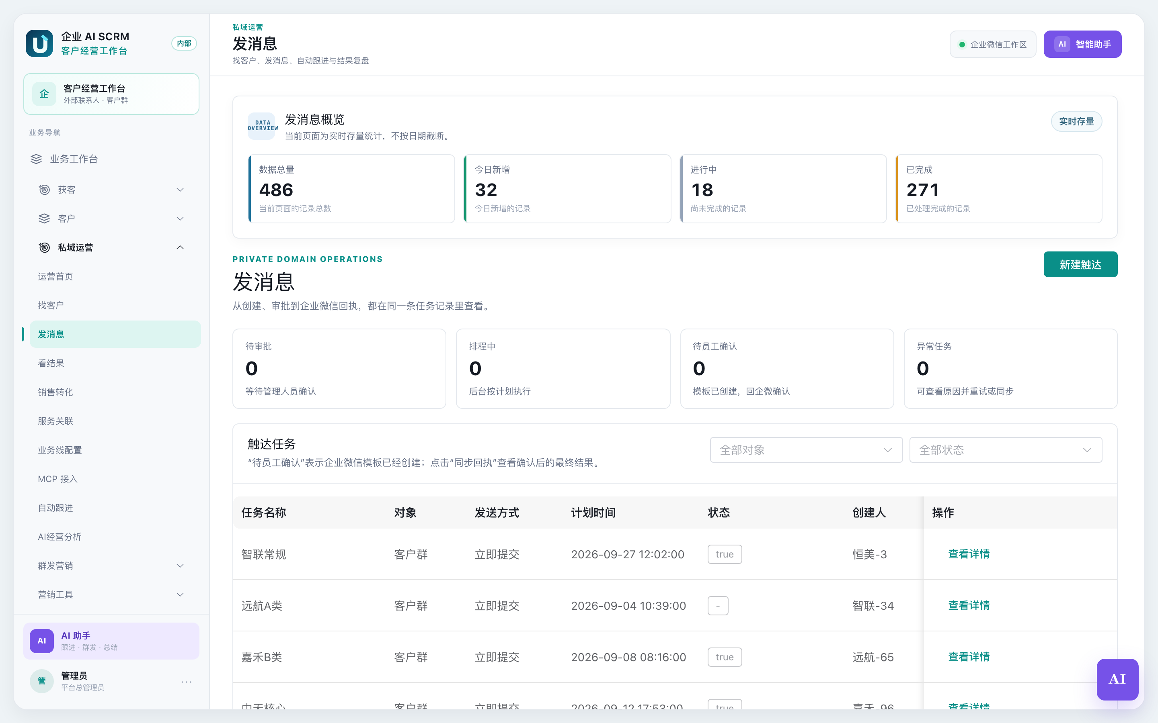Image resolution: width=1158 pixels, height=723 pixels.
Task: Click the 恒美-3 creator cell
Action: tap(869, 554)
